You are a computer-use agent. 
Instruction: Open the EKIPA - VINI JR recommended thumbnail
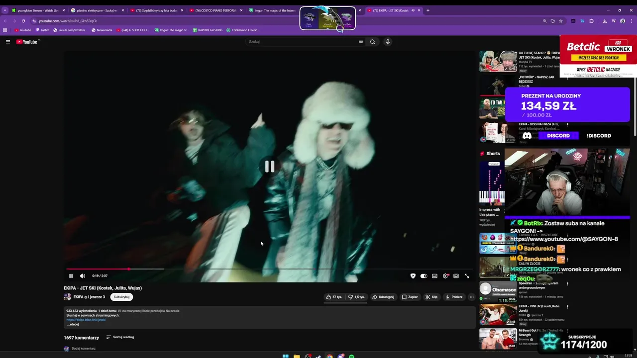click(498, 314)
